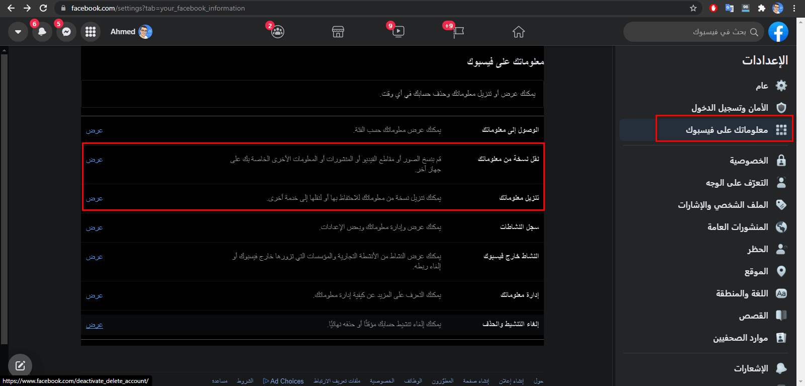This screenshot has width=805, height=386.
Task: Open the Facebook logo home link
Action: pyautogui.click(x=778, y=32)
